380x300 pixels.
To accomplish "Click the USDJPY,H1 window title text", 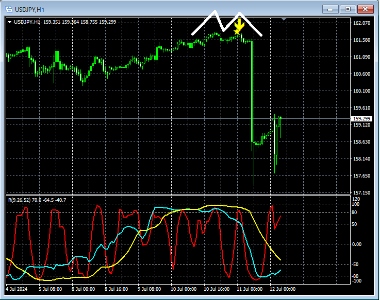I will pos(29,10).
